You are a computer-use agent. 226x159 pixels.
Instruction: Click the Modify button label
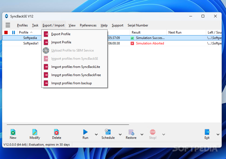click(35, 138)
